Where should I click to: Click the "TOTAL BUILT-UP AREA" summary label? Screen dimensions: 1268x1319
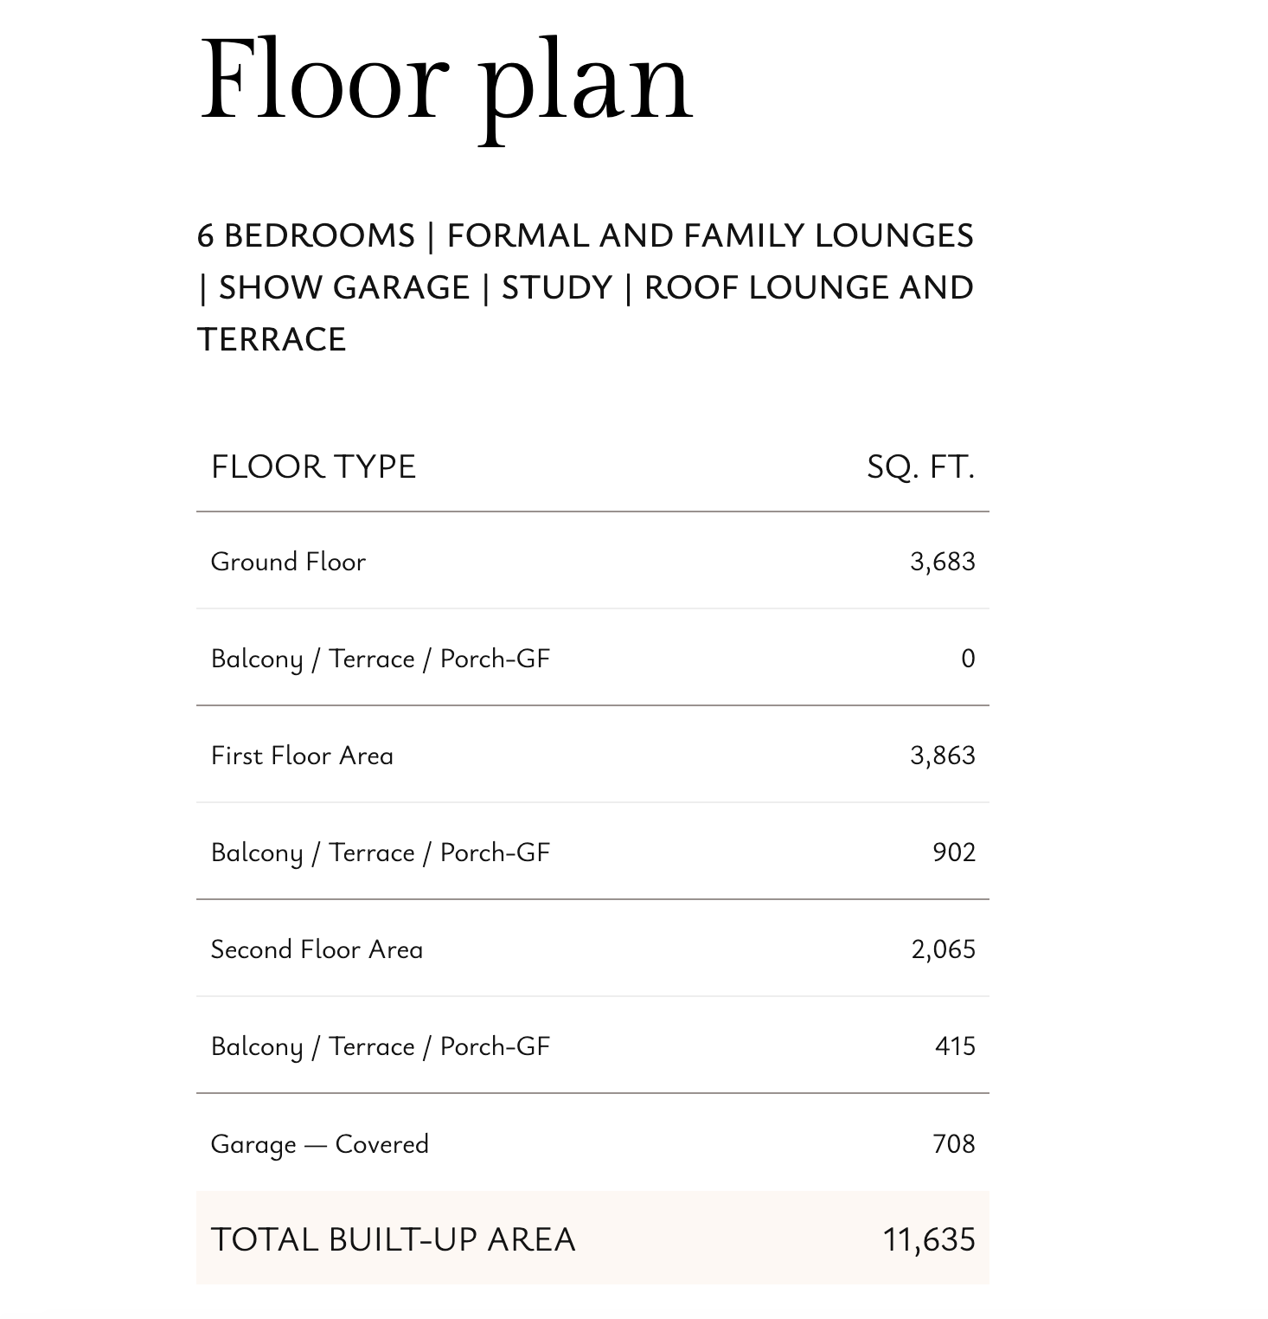[x=393, y=1239]
